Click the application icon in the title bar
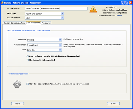Viewport: 133px width, 109px height. pos(2,3)
